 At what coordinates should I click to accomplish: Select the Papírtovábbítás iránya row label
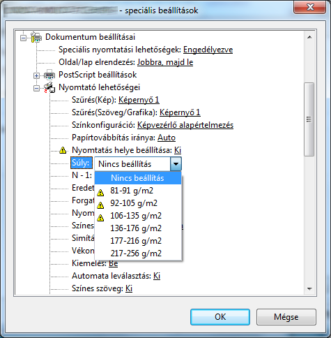coord(114,138)
